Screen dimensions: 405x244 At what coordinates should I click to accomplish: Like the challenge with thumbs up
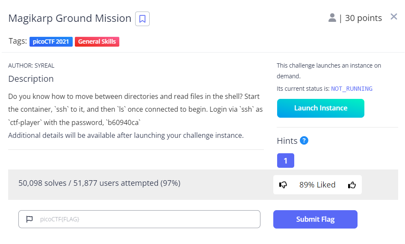[x=352, y=185]
